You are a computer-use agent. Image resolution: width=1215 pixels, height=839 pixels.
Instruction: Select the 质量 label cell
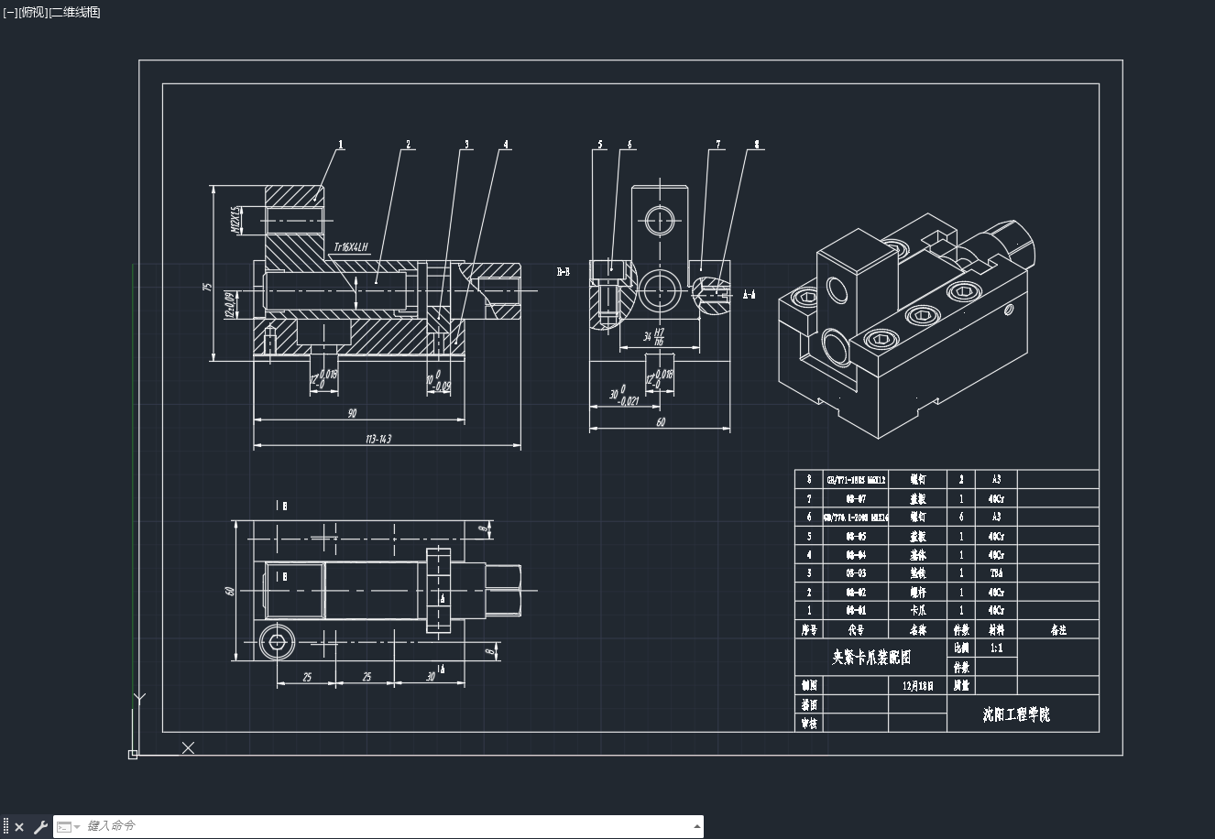(961, 685)
